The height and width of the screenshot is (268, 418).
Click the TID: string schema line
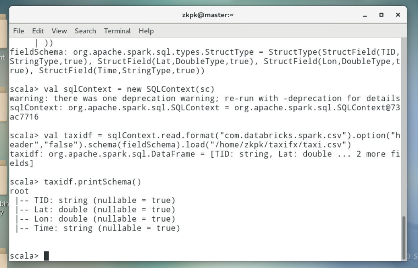click(x=95, y=200)
